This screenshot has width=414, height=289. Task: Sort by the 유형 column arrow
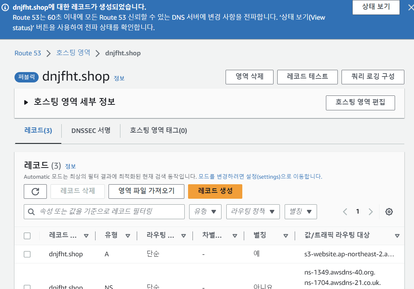[128, 236]
